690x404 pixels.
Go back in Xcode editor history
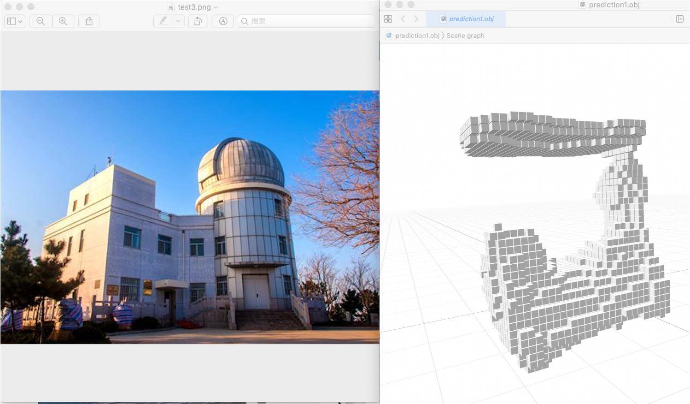403,19
